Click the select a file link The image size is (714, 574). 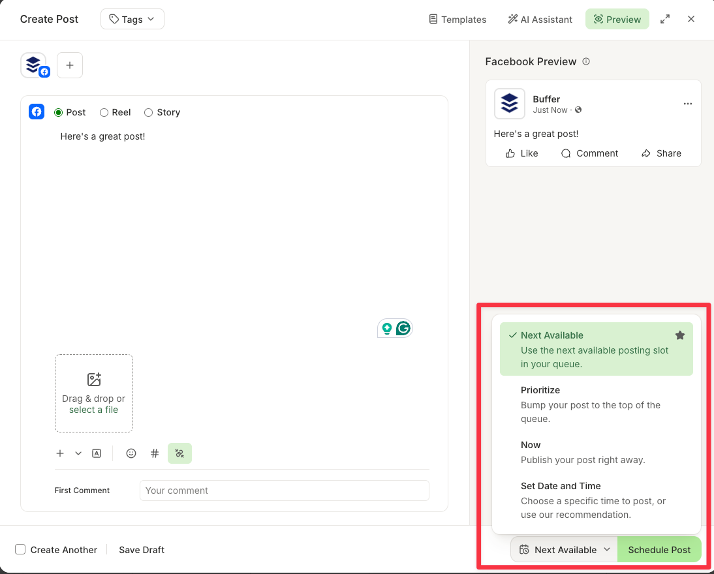94,410
